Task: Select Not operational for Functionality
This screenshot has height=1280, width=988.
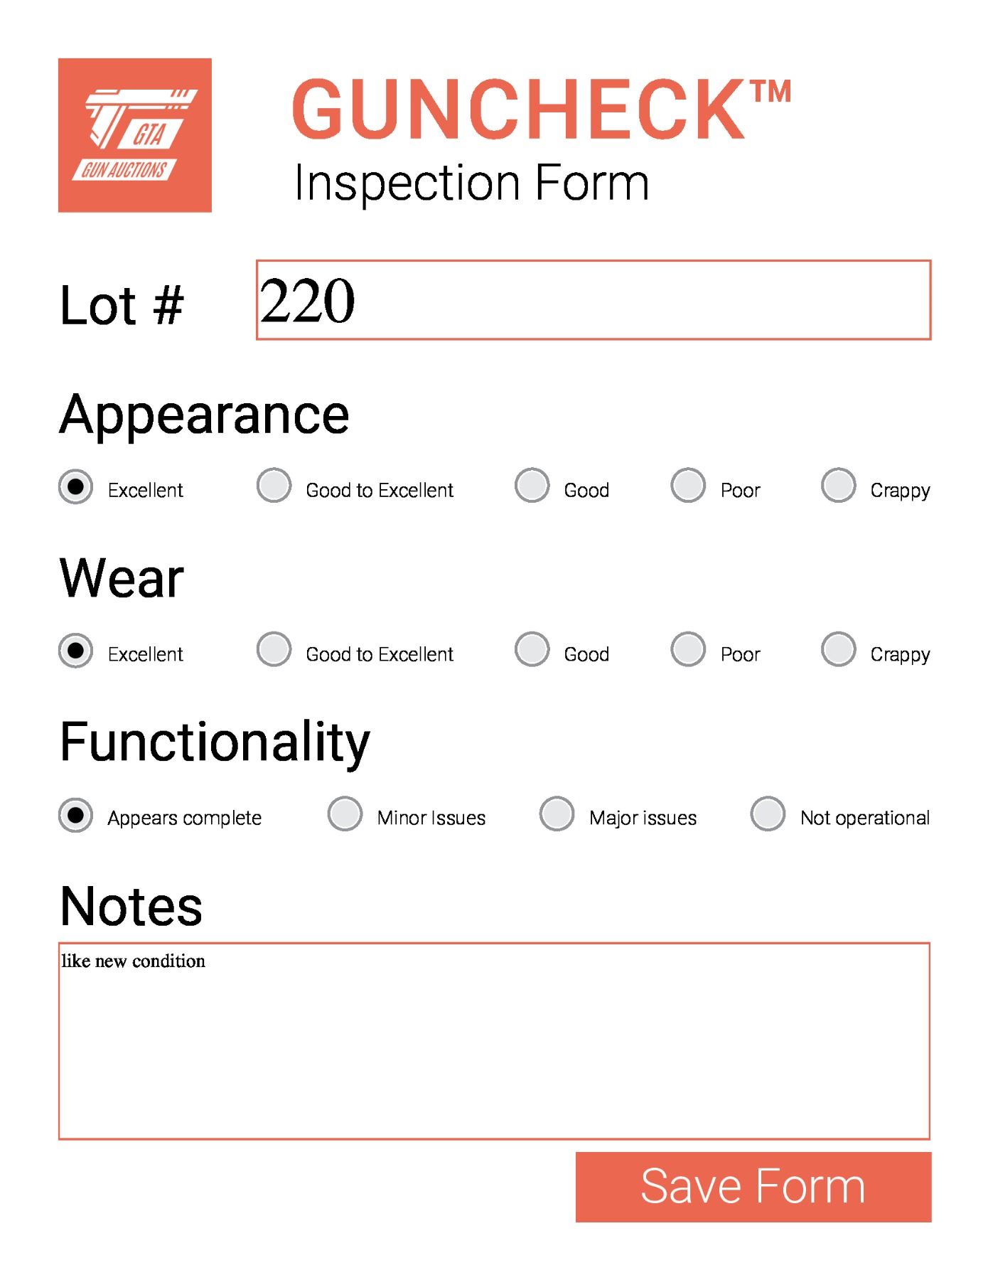Action: click(x=768, y=814)
